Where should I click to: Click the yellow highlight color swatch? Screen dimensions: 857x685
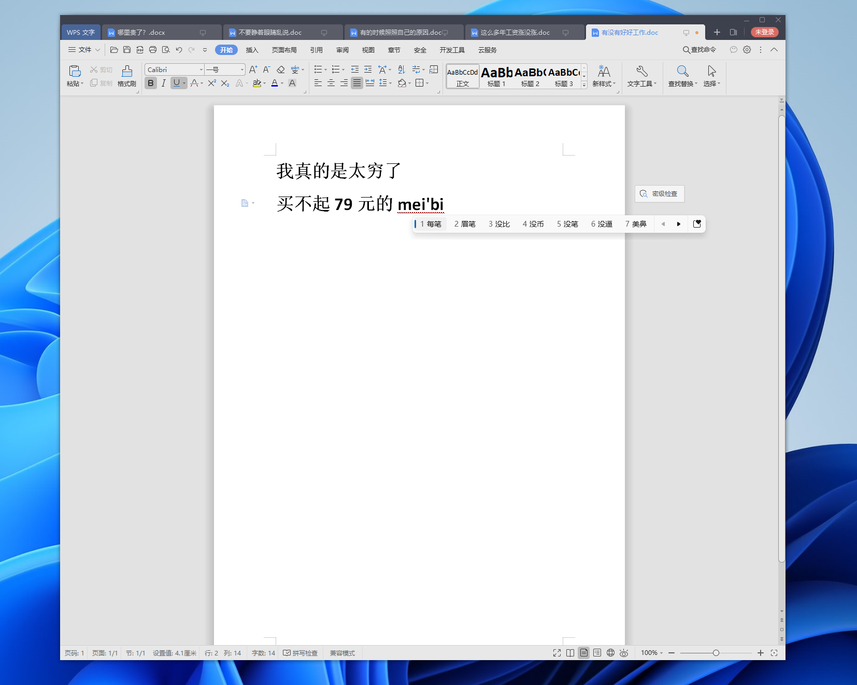[x=256, y=83]
